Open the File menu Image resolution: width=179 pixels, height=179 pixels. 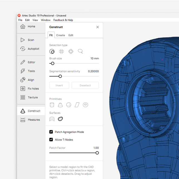20,20
